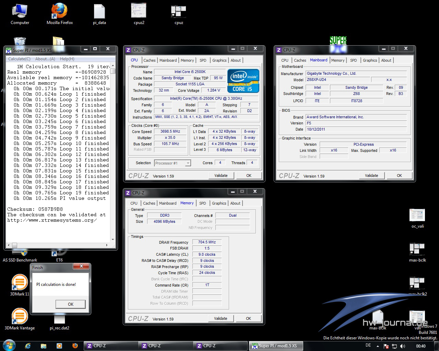Viewport: 439px width, 351px height.
Task: Click the clock showing 00:40
Action: [x=421, y=346]
